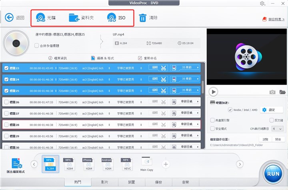This screenshot has height=190, width=288.
Task: Open 編碼 & 格式 codec options
Action: coord(102,58)
